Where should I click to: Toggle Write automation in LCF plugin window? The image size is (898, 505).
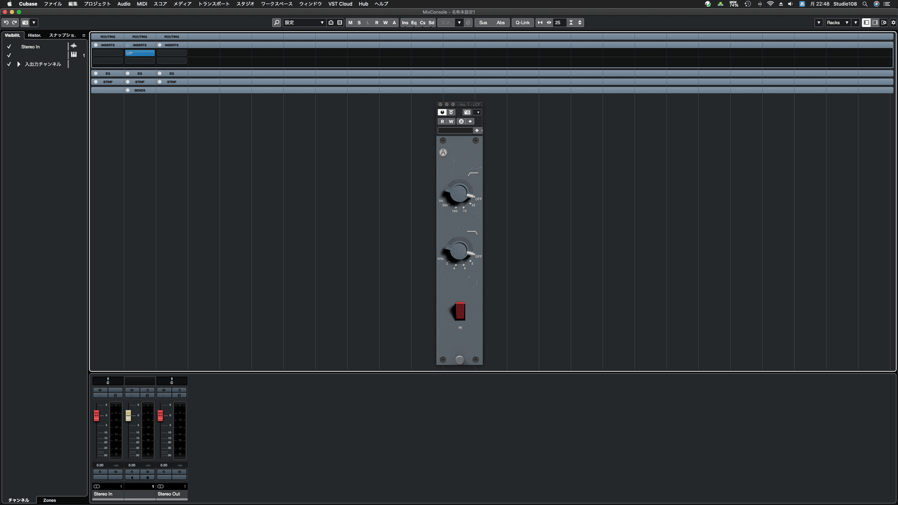[x=451, y=121]
